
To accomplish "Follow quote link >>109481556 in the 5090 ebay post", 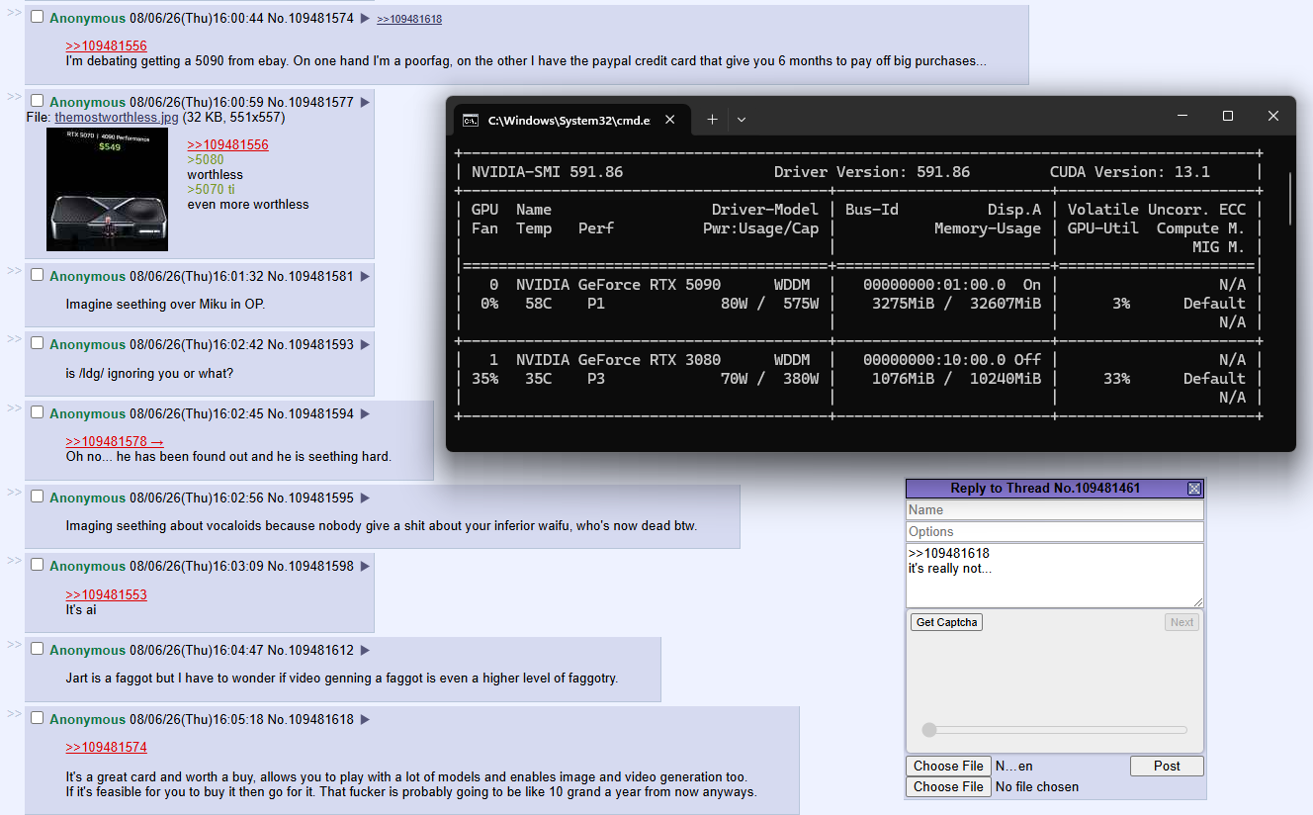I will point(106,45).
